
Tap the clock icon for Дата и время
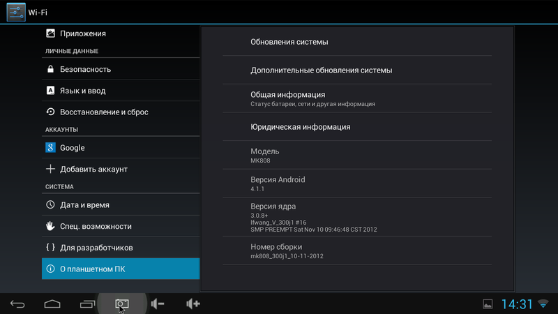tap(50, 204)
